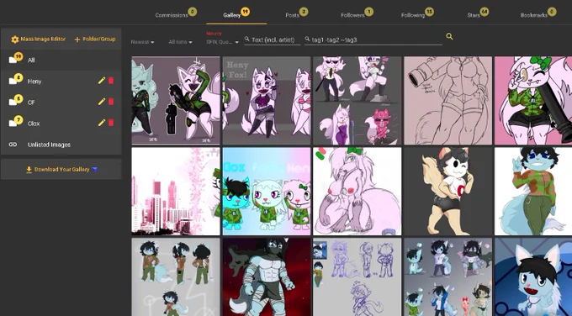
Task: Switch to the Bookmarks tab
Action: (x=534, y=15)
